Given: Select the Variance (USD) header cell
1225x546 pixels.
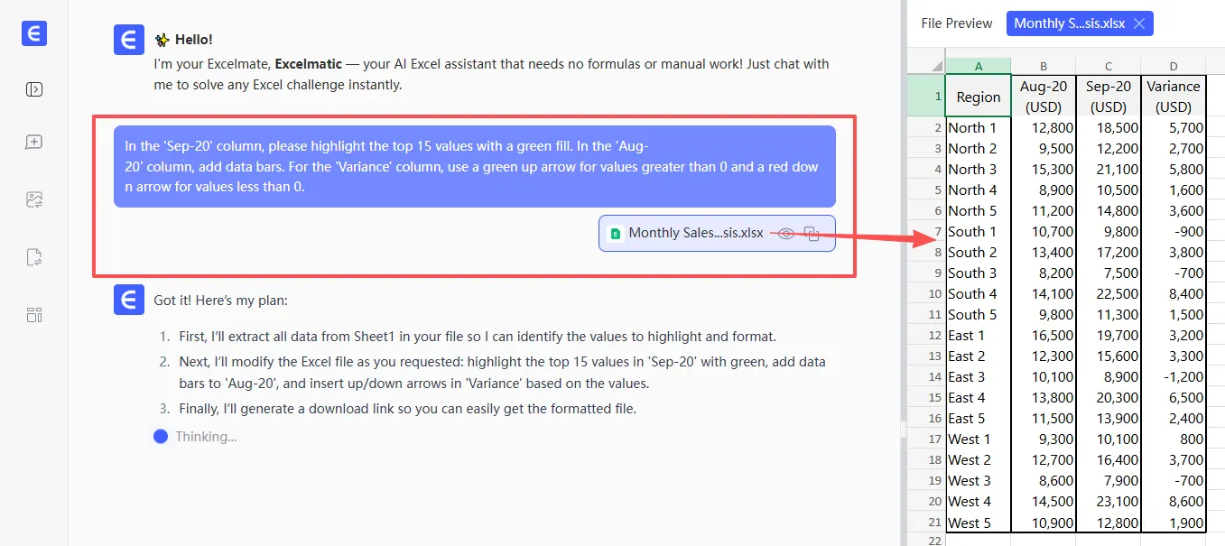Looking at the screenshot, I should pos(1173,97).
